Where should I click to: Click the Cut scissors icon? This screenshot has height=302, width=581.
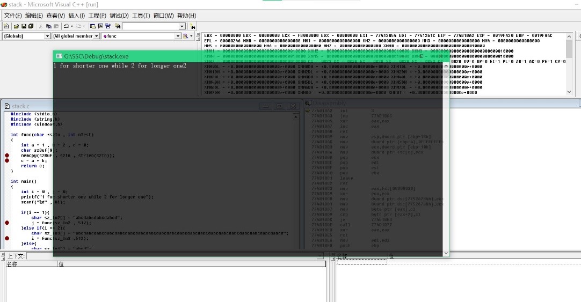(x=41, y=26)
